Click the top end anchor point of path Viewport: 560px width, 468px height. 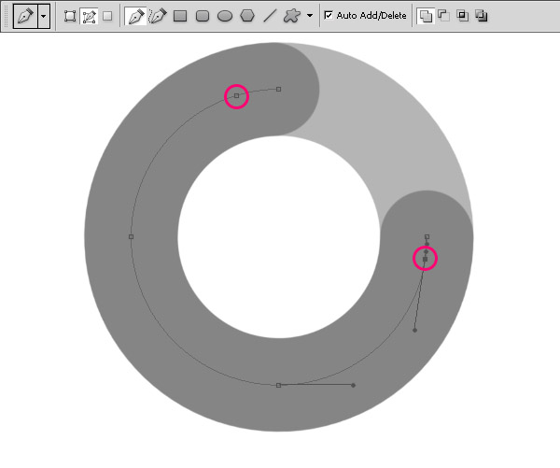click(278, 90)
